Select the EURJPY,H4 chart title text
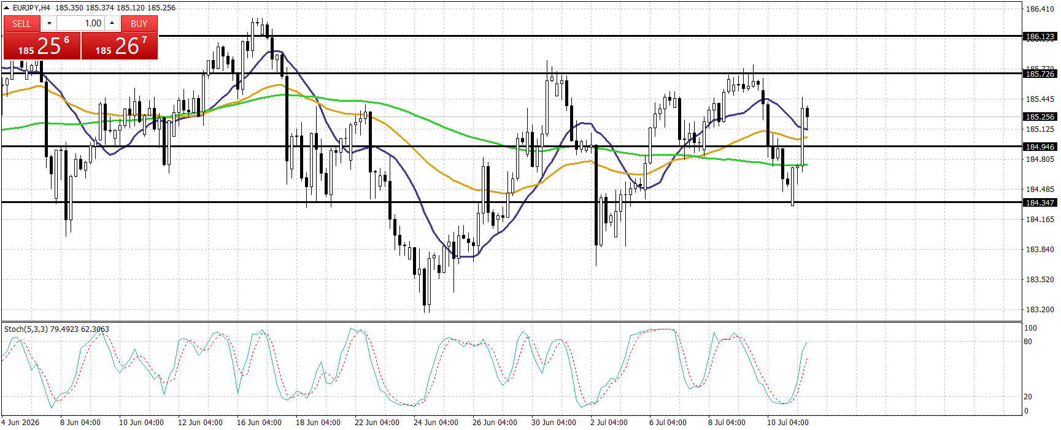1061x430 pixels. coord(31,8)
